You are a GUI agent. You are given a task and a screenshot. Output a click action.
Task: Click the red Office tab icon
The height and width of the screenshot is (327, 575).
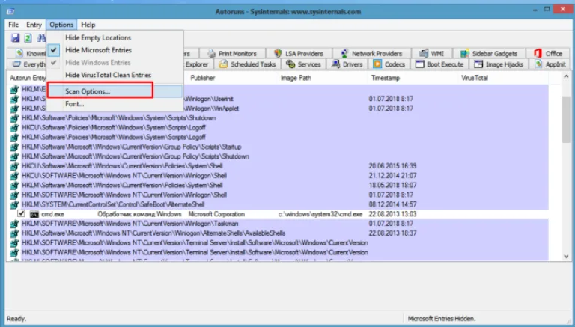click(x=538, y=54)
